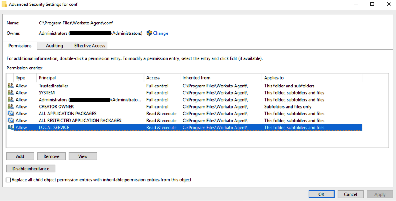This screenshot has width=396, height=201.
Task: Click the greyed Apply button
Action: 380,194
